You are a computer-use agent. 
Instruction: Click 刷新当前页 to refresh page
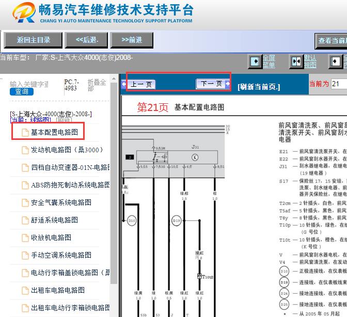click(259, 87)
